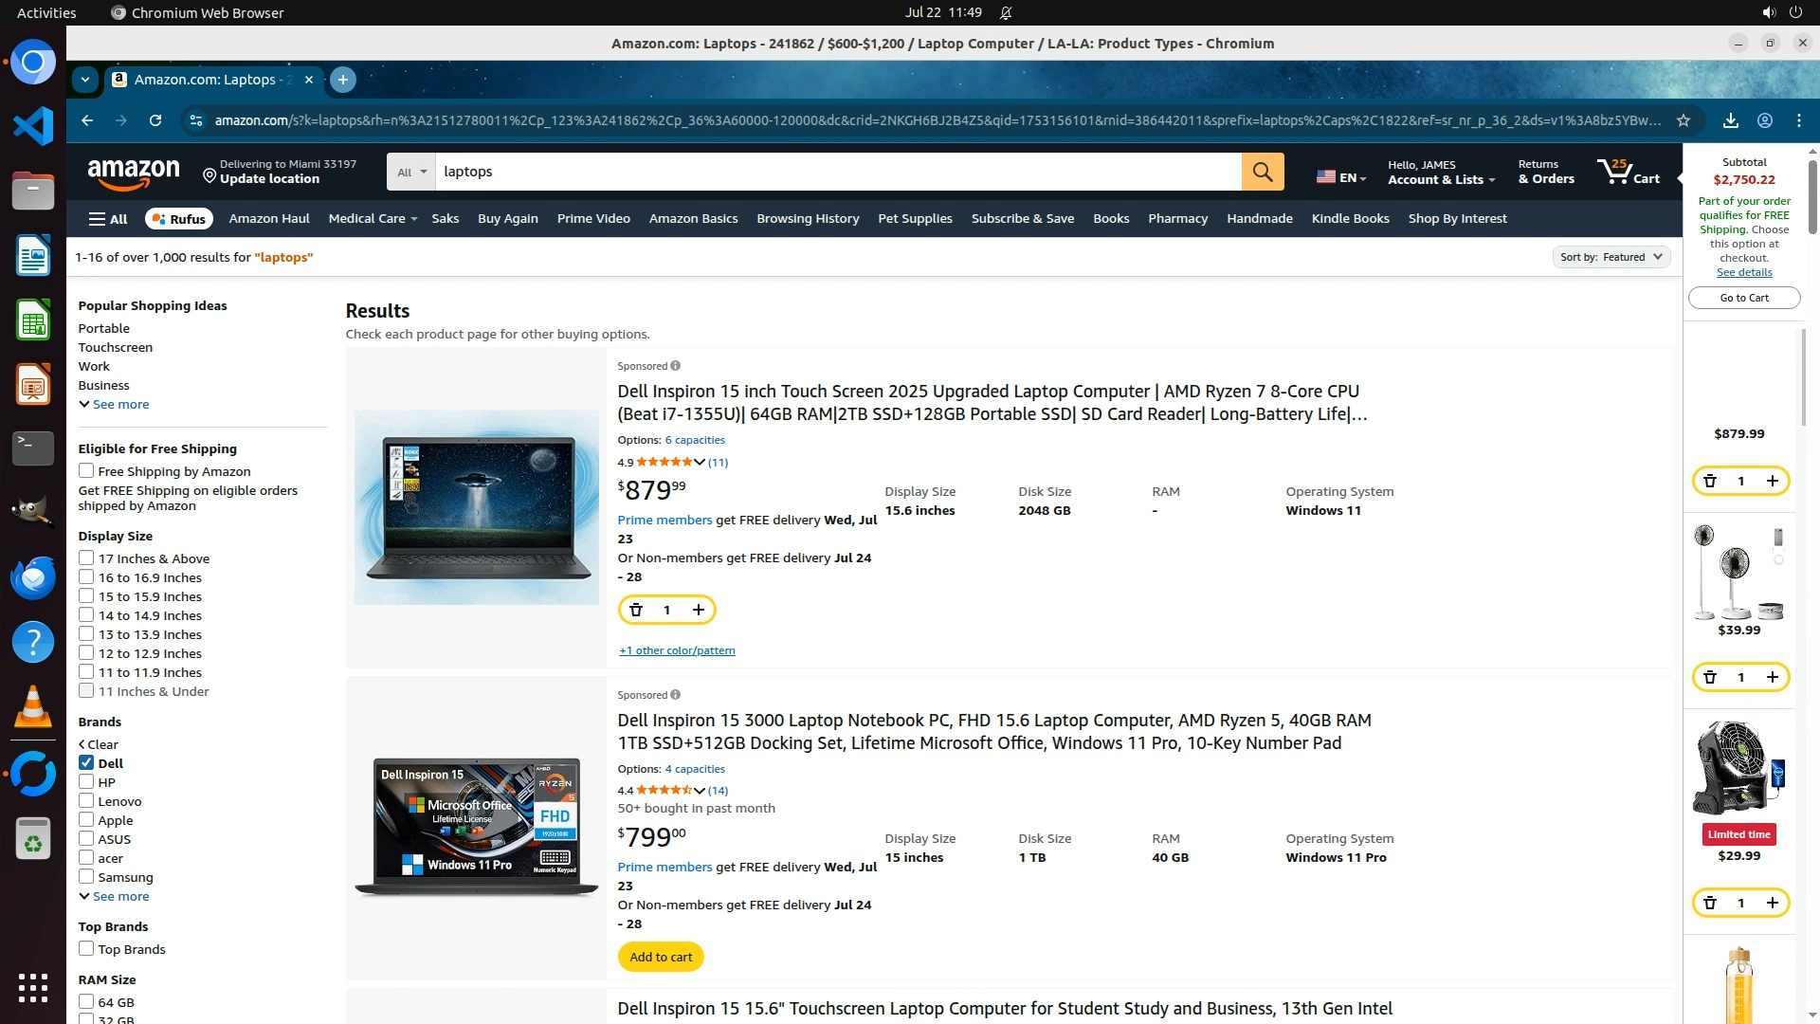Open the All departments search dropdown
Viewport: 1820px width, 1024px height.
(411, 172)
